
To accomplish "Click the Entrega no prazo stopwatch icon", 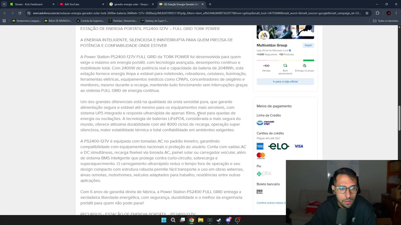I will coord(304,66).
